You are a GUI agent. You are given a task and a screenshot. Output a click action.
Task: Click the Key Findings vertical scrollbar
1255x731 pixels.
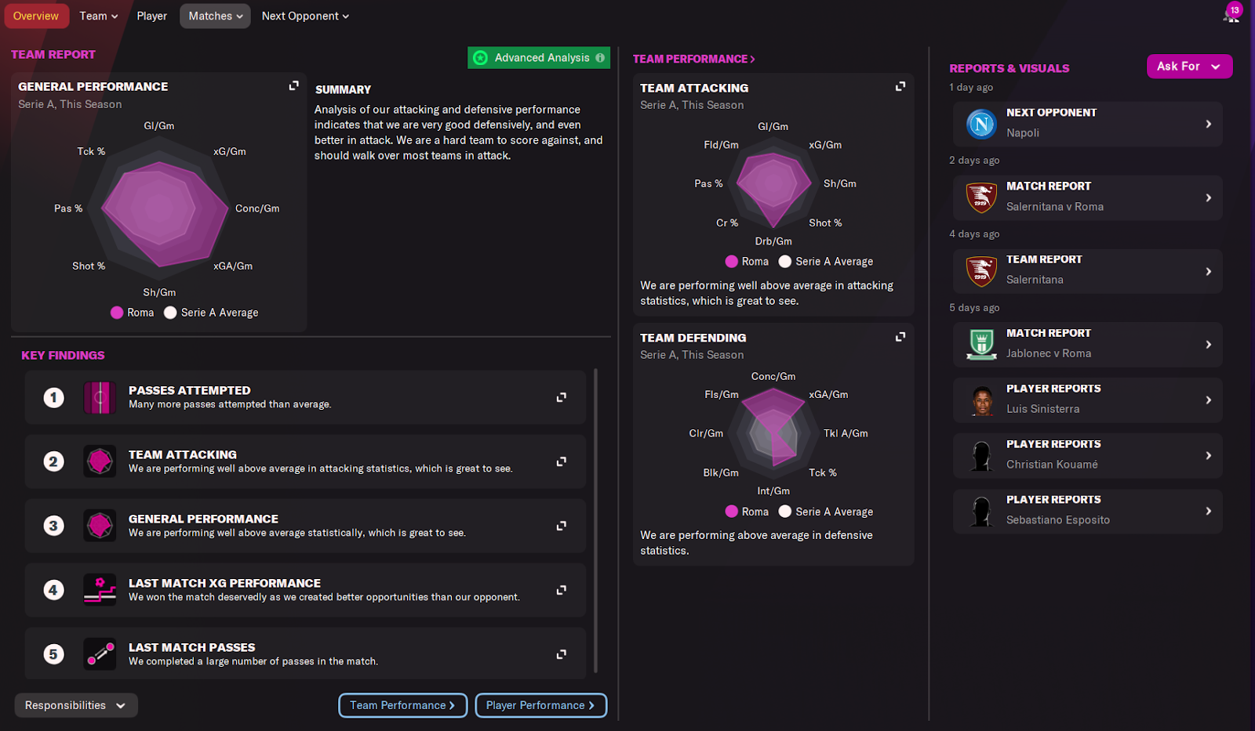coord(596,520)
